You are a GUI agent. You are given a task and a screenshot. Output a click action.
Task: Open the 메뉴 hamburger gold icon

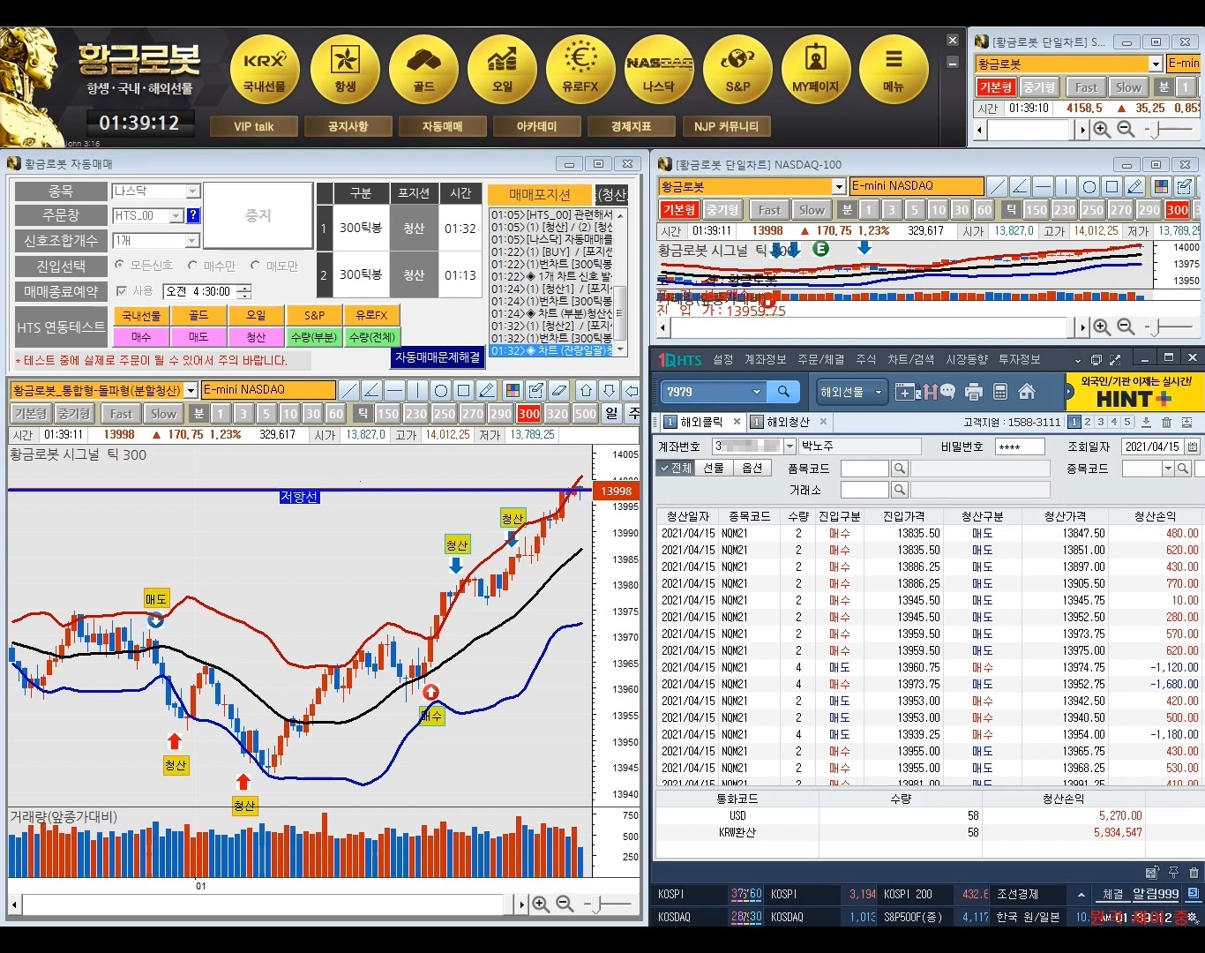point(894,70)
